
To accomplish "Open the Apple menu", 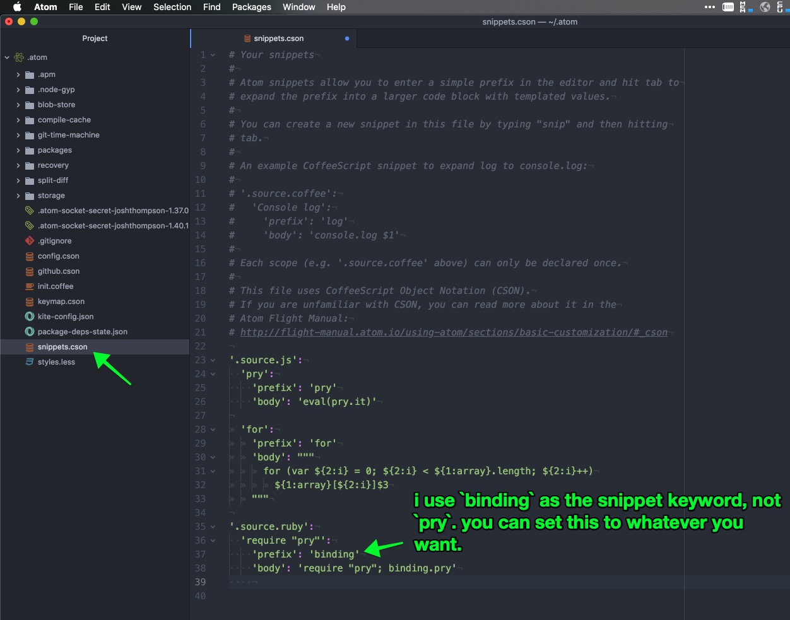I will [17, 7].
